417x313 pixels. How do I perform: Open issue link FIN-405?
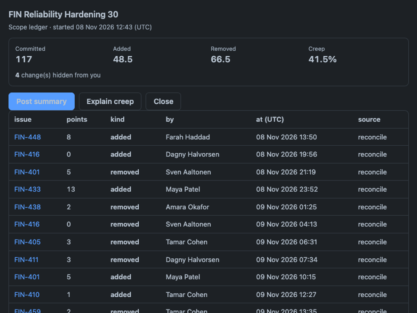(27, 242)
